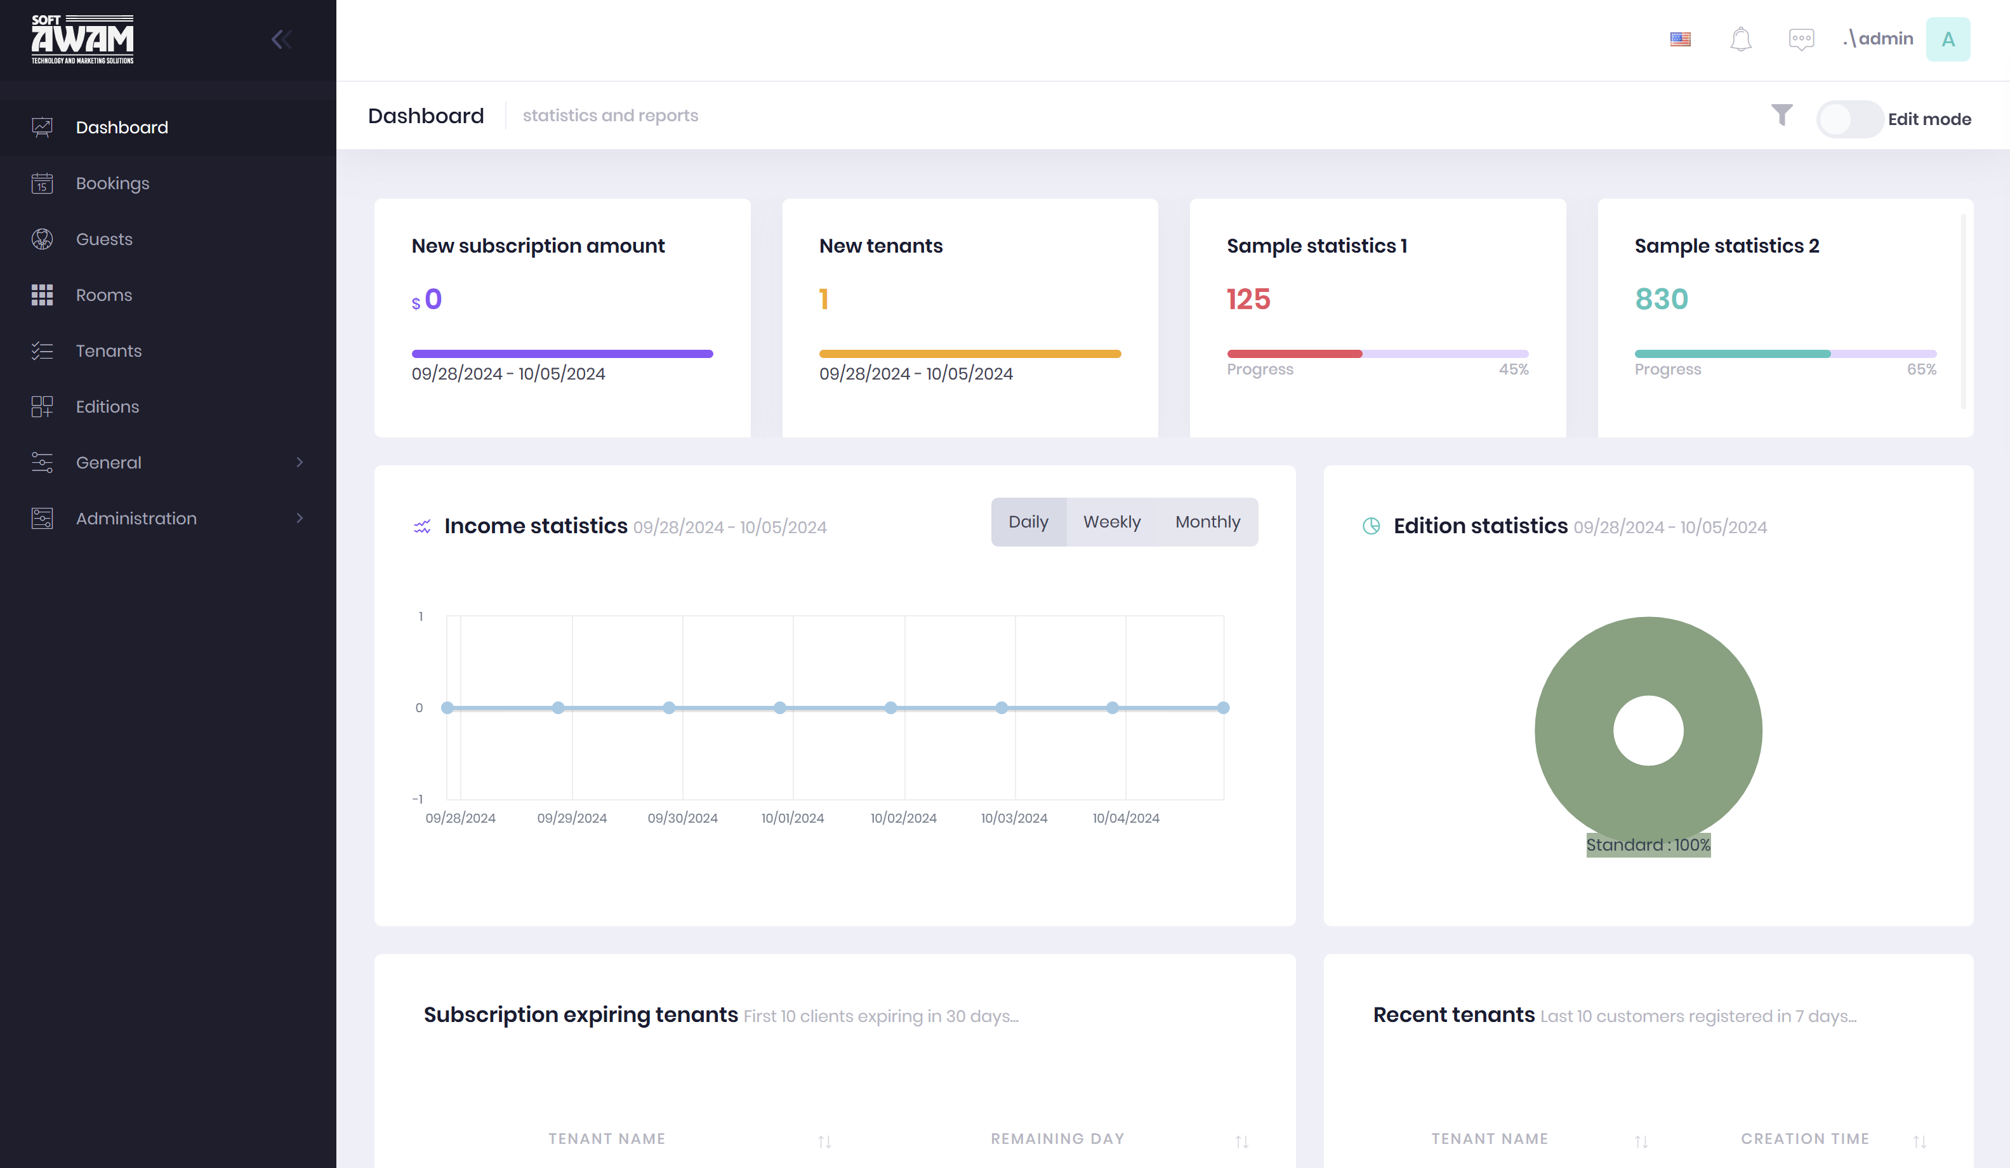
Task: Select Weekly income statistics view
Action: click(x=1111, y=522)
